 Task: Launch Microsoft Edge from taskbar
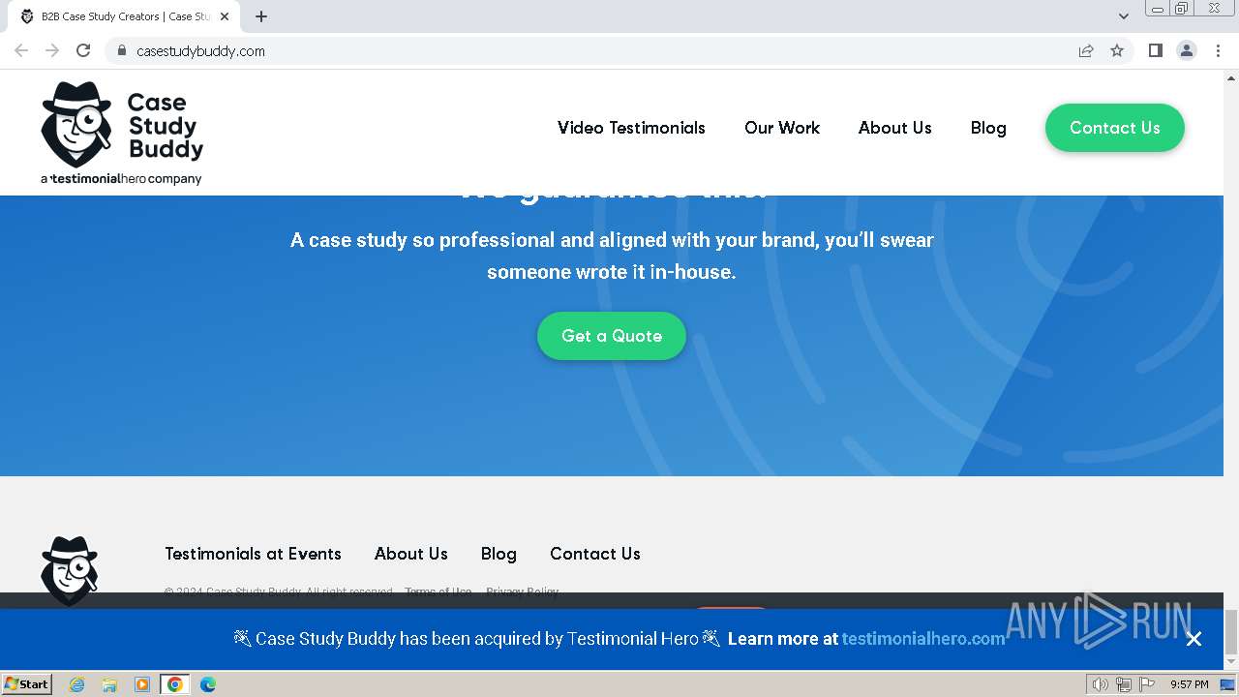pos(208,684)
